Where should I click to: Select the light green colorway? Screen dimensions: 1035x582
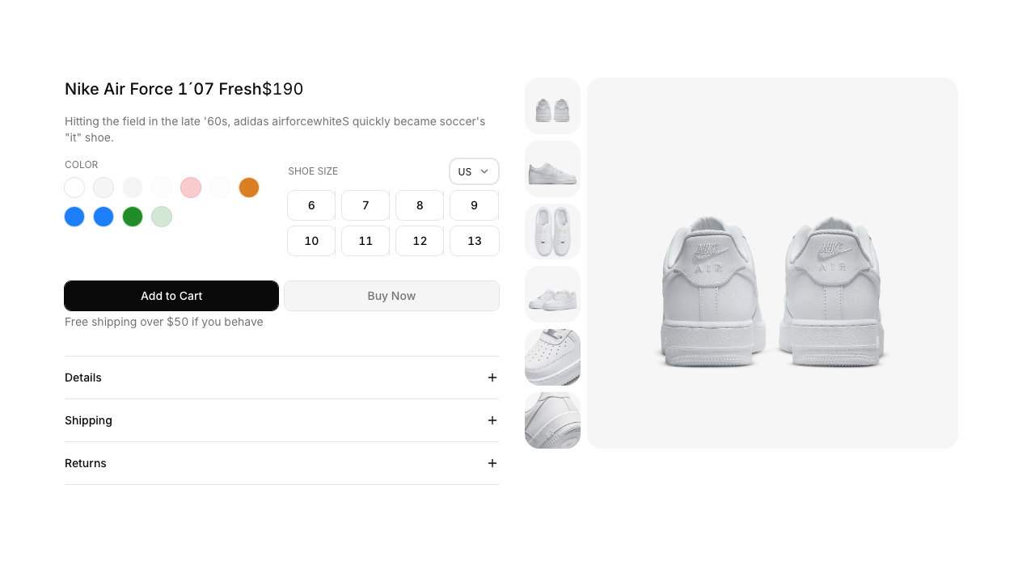point(162,217)
